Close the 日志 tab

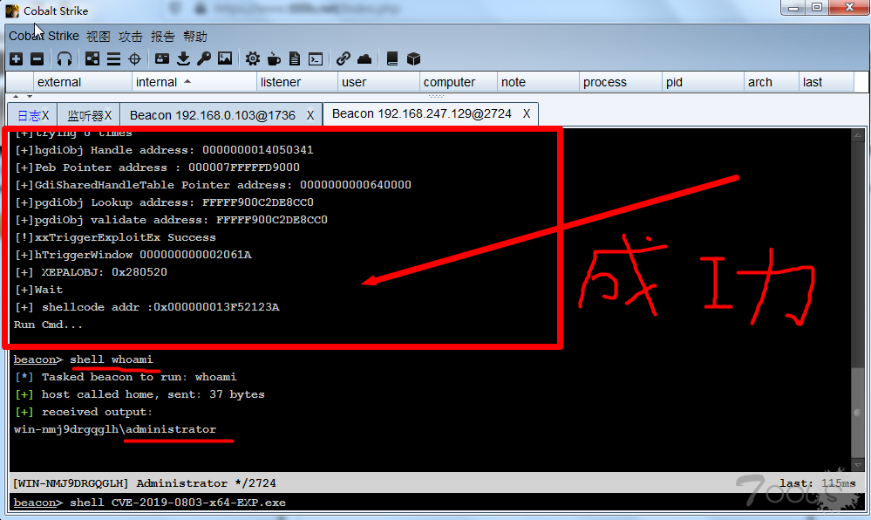tap(45, 116)
